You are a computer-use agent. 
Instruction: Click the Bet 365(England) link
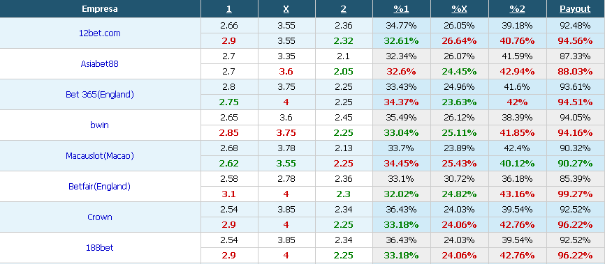tap(99, 95)
